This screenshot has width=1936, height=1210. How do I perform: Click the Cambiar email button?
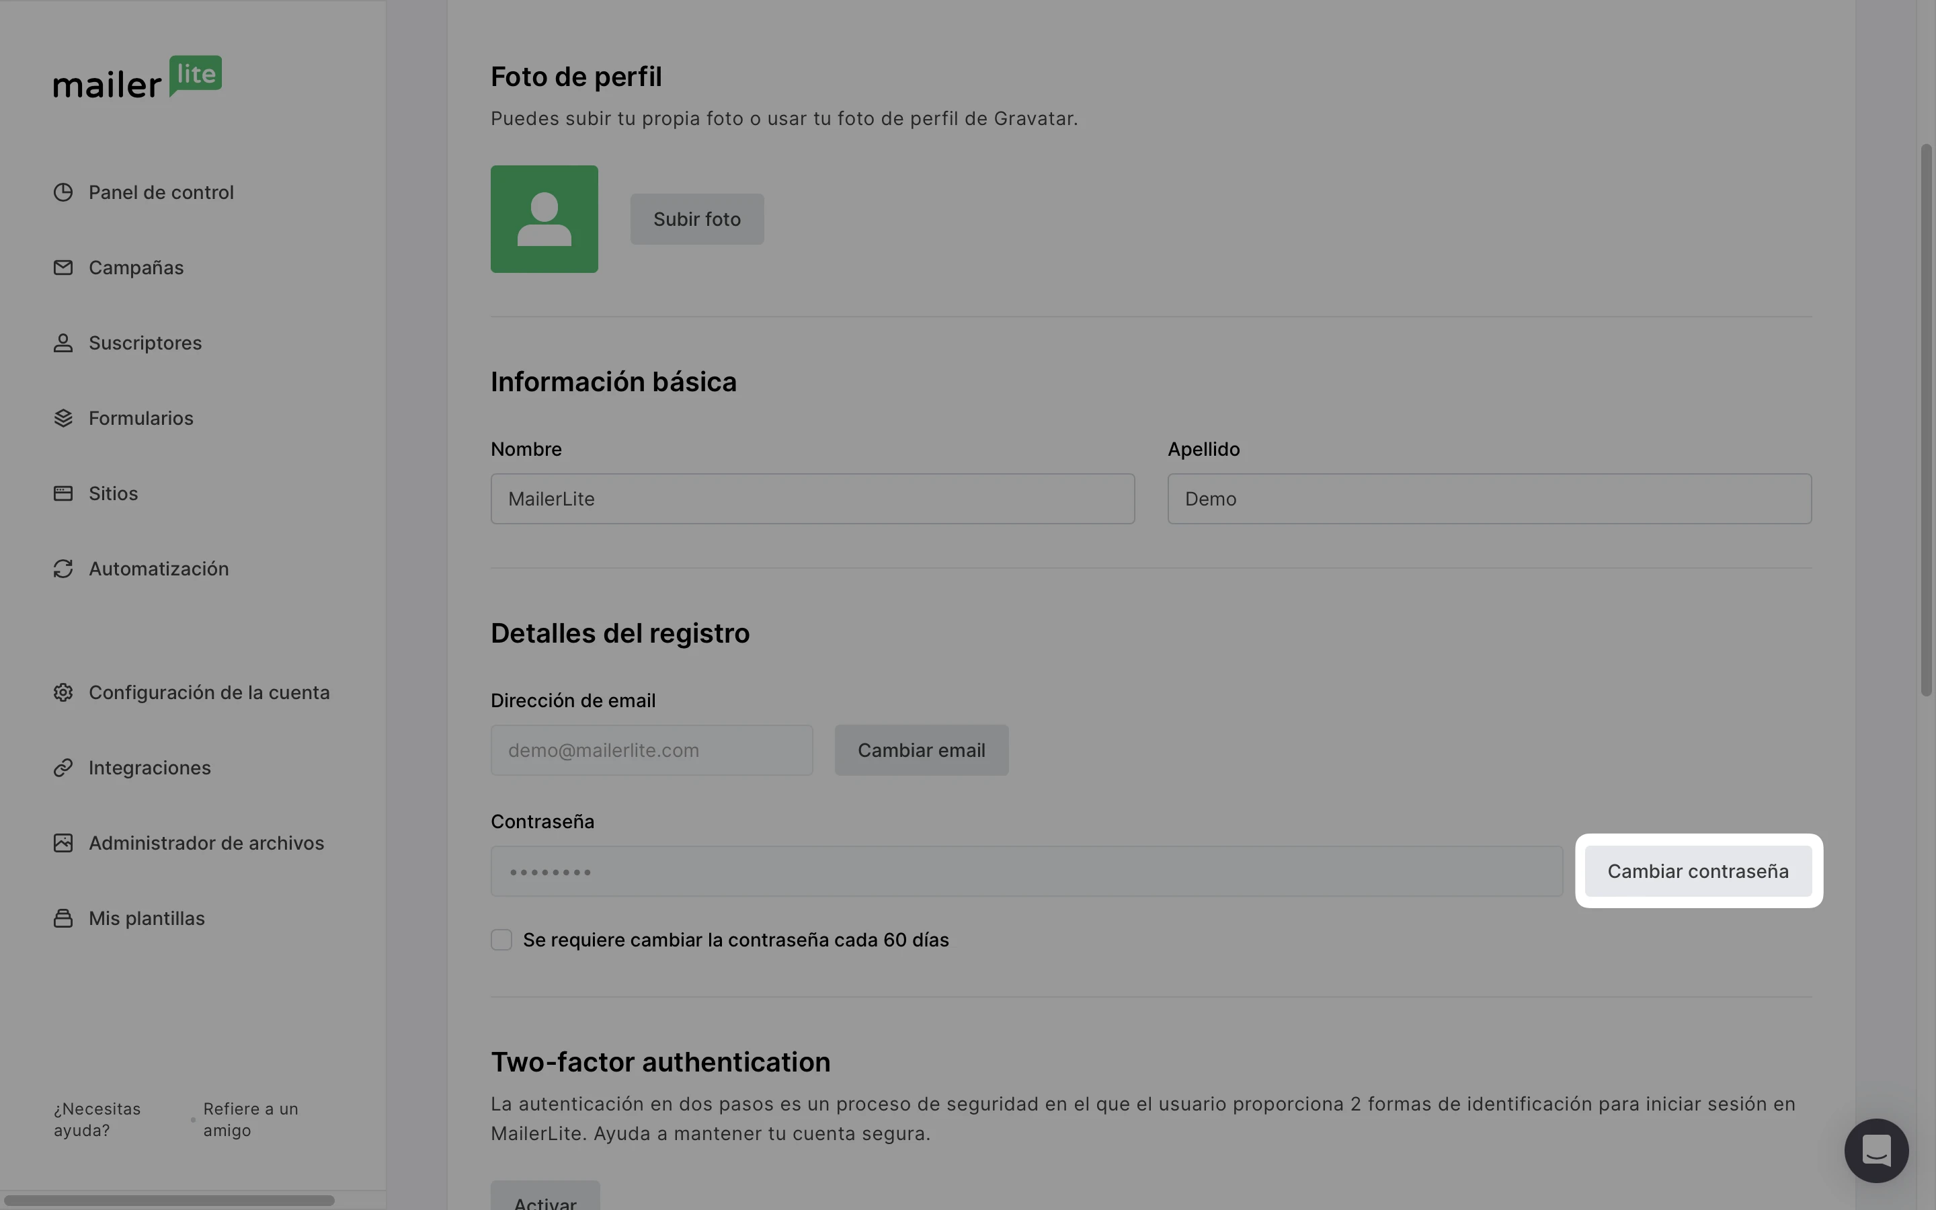[x=921, y=750]
